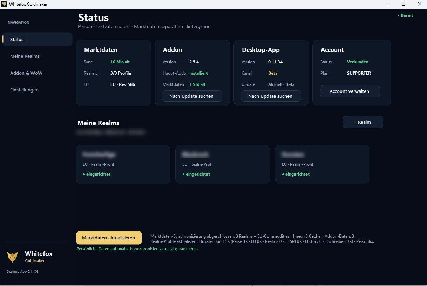Open Einstellungen settings page
The width and height of the screenshot is (427, 286).
[24, 90]
